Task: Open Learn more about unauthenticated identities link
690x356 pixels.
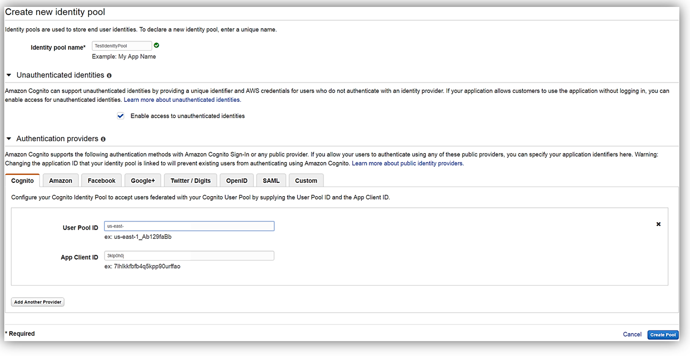Action: 182,100
